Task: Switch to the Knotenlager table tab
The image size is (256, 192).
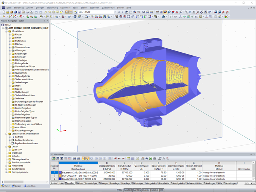Action: point(115,183)
